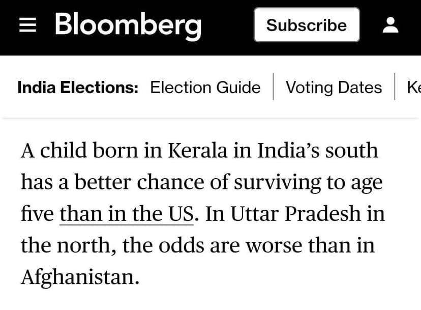Screen dimensions: 421x310
Task: Click the word Afghanistan in the article
Action: coord(79,277)
